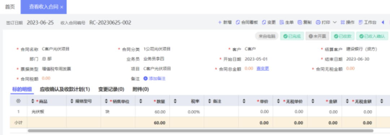Click the horizontal table scrollbar
Image resolution: width=390 pixels, height=135 pixels.
coord(200,131)
